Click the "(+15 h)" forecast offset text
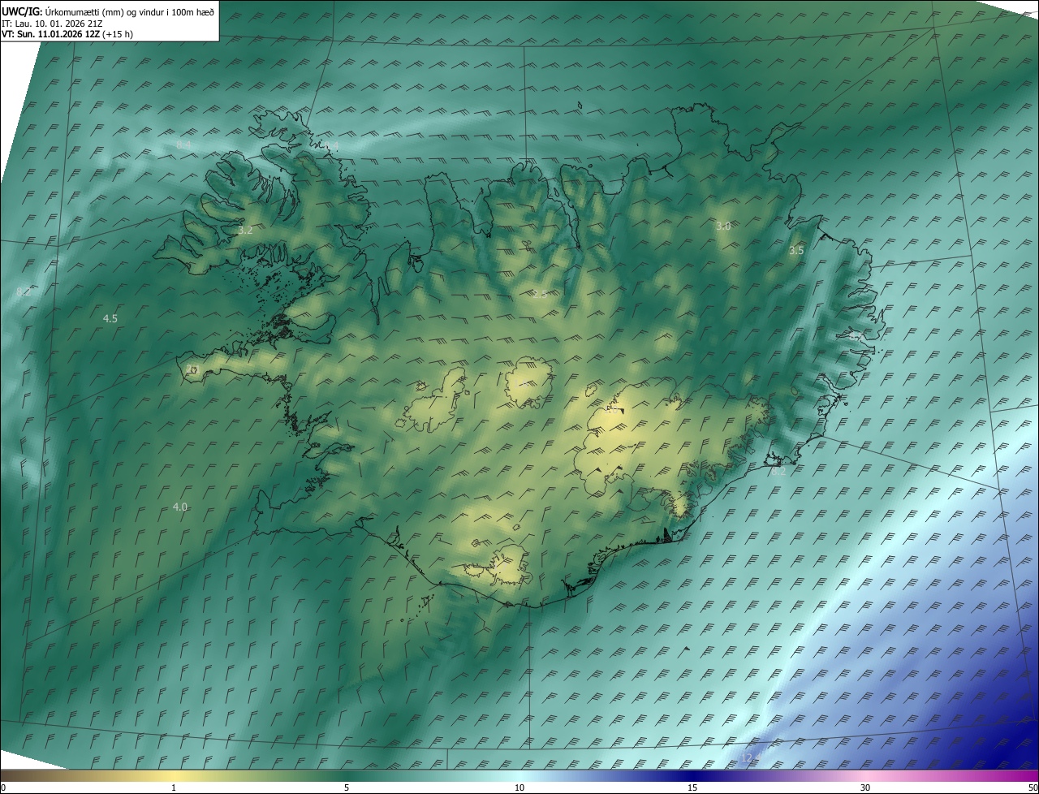 point(119,34)
